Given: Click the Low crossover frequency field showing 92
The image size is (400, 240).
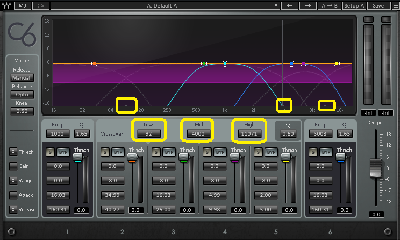Looking at the screenshot, I should (x=149, y=134).
